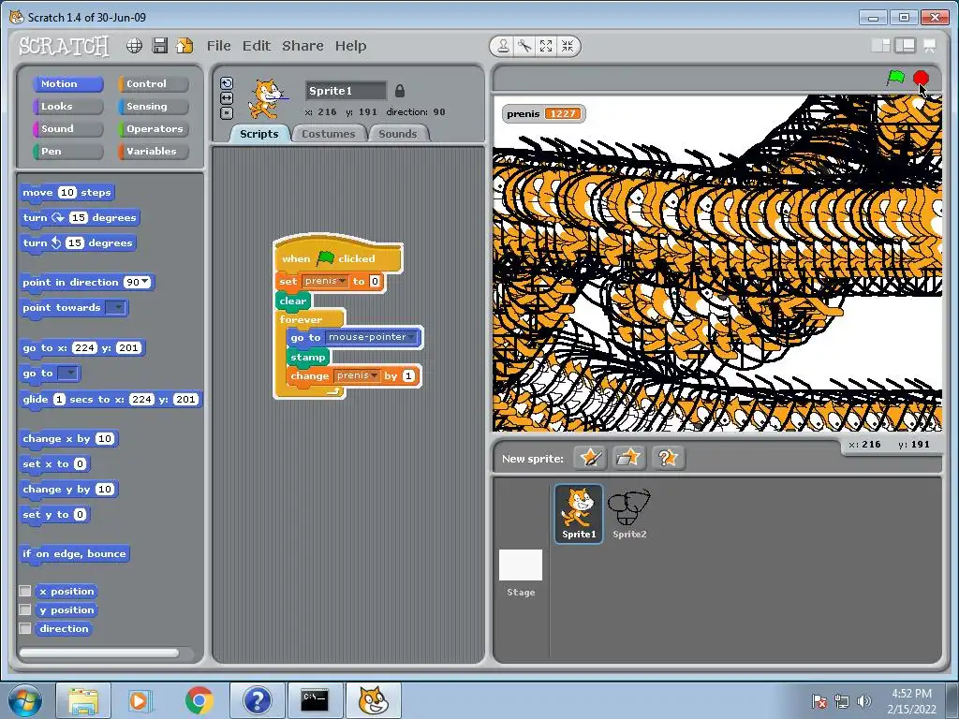The image size is (959, 719).
Task: Open the command prompt taskbar icon
Action: [315, 700]
